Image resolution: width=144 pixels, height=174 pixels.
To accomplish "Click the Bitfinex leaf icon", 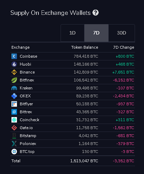I will tap(14, 80).
